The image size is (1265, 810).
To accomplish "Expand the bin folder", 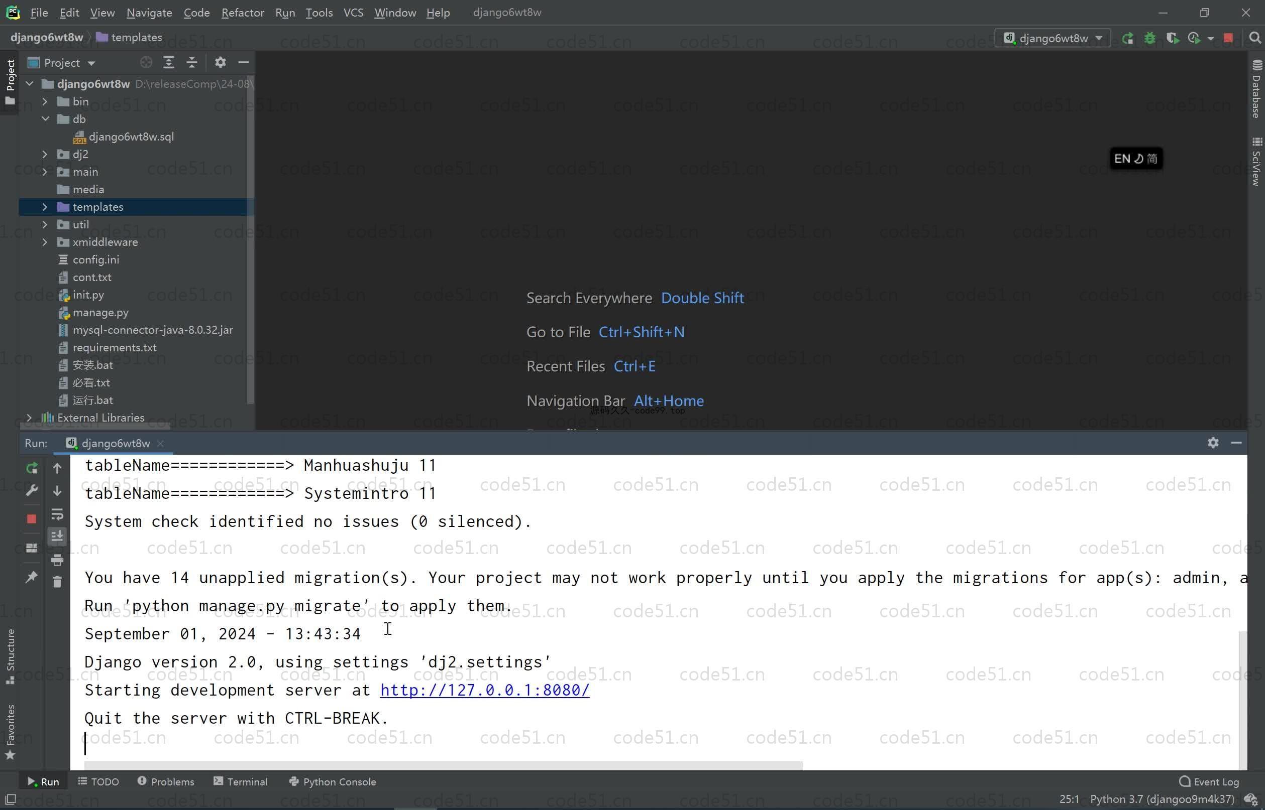I will (x=45, y=101).
